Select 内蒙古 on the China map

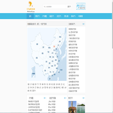pos(49,48)
